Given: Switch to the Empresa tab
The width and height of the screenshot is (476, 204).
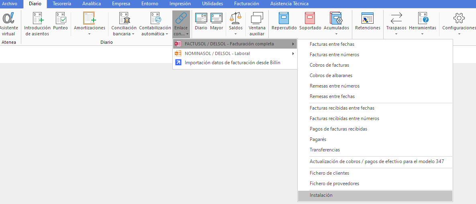Looking at the screenshot, I should [121, 4].
